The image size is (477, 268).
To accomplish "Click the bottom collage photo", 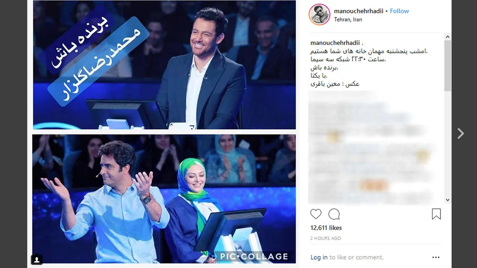I will (164, 199).
